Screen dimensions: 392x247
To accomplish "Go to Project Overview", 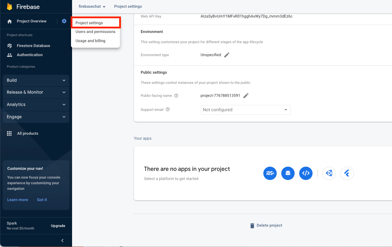I will pos(32,21).
